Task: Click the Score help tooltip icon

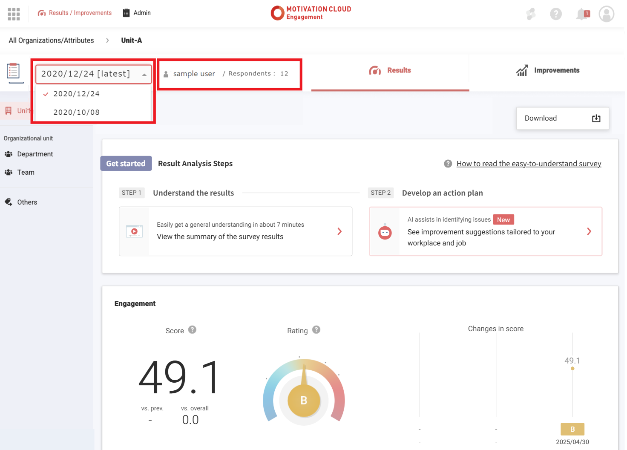Action: pos(192,330)
